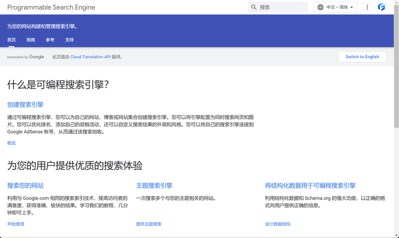Viewport: 399px width, 238px height.
Task: Click the 为您的用户提供优质的搜索体验 heading
Action: pyautogui.click(x=75, y=166)
